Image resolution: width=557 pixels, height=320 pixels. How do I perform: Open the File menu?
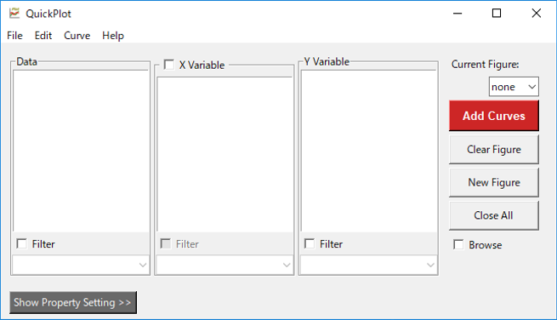pyautogui.click(x=14, y=36)
